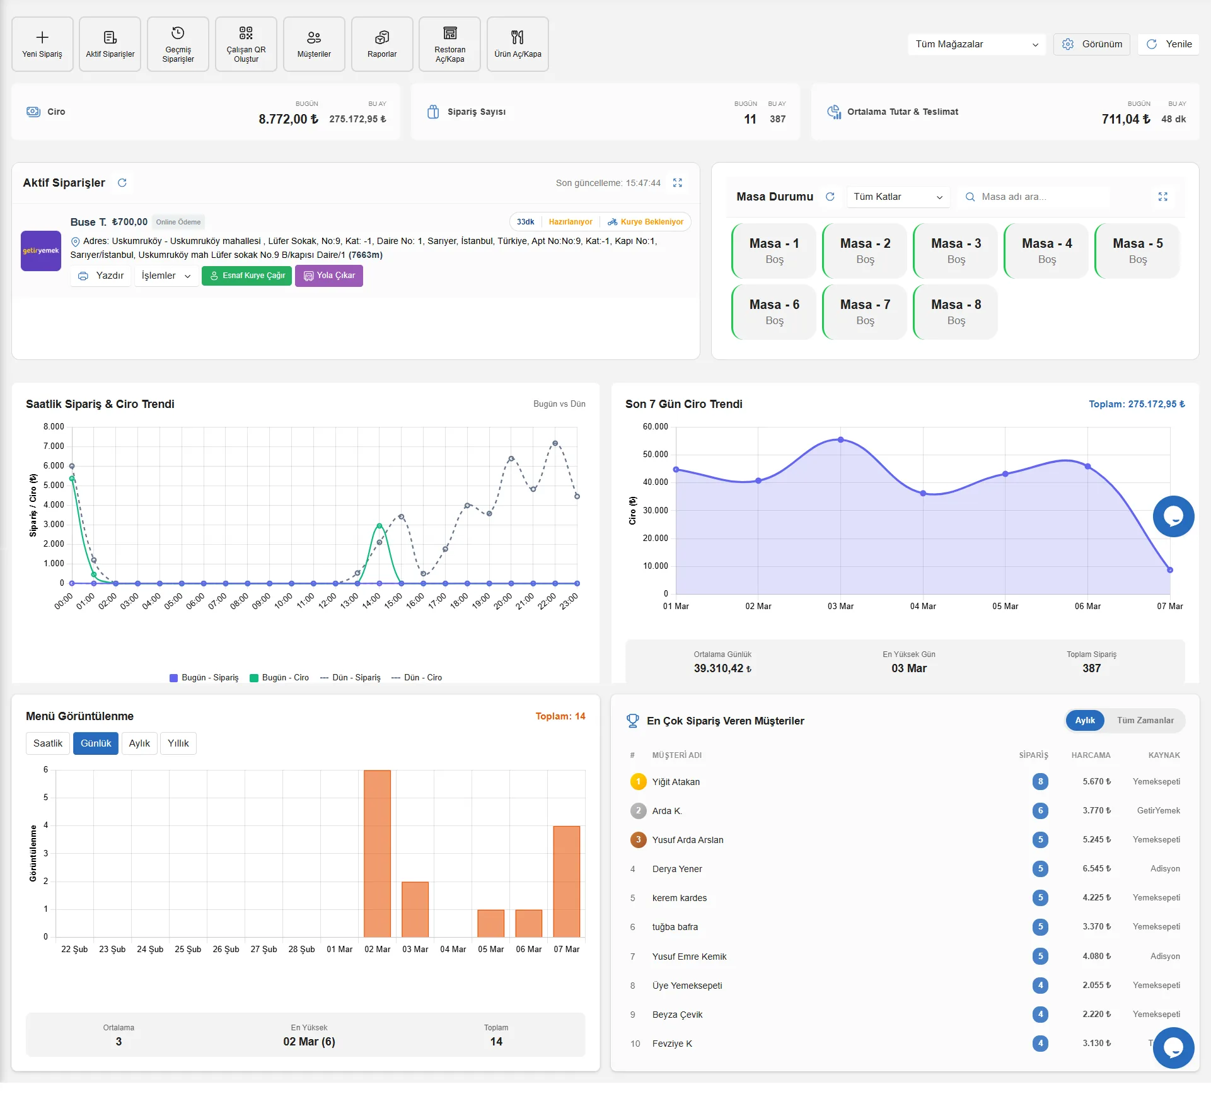Click the Yazdır print button
The width and height of the screenshot is (1211, 1094).
click(101, 276)
